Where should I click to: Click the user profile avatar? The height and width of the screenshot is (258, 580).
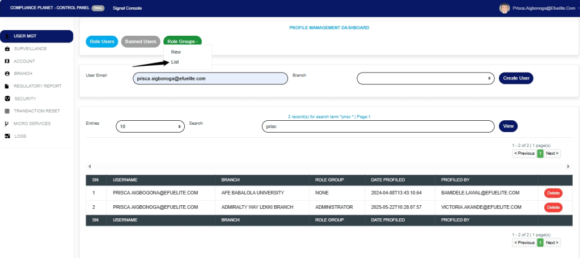[504, 8]
